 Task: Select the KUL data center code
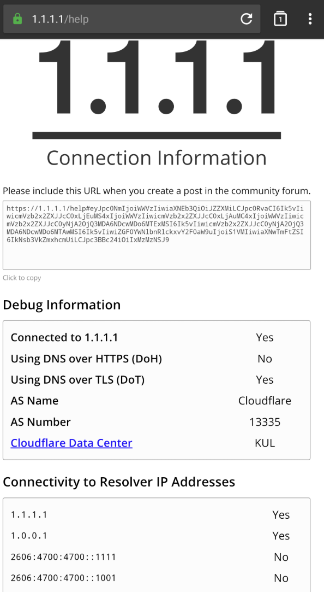pos(265,443)
